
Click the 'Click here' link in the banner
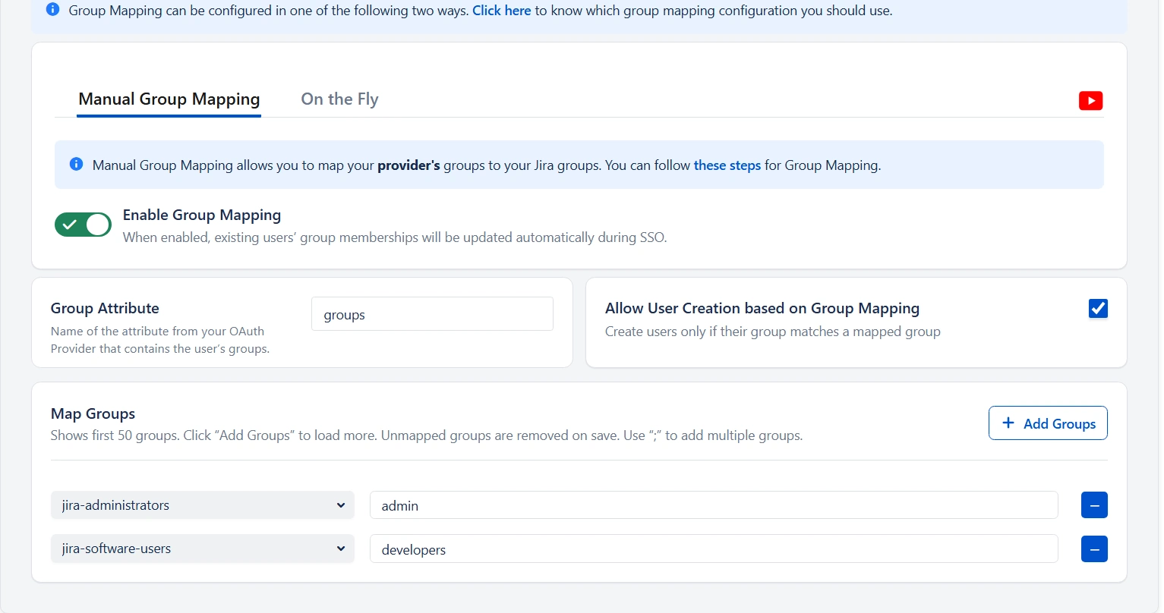[x=501, y=10]
